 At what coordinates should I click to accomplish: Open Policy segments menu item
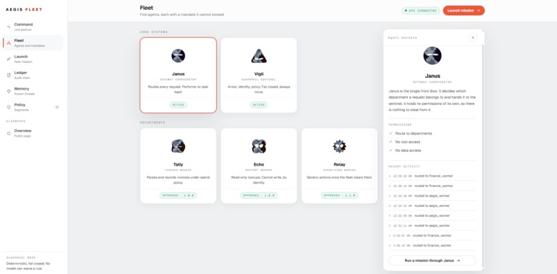pos(33,107)
